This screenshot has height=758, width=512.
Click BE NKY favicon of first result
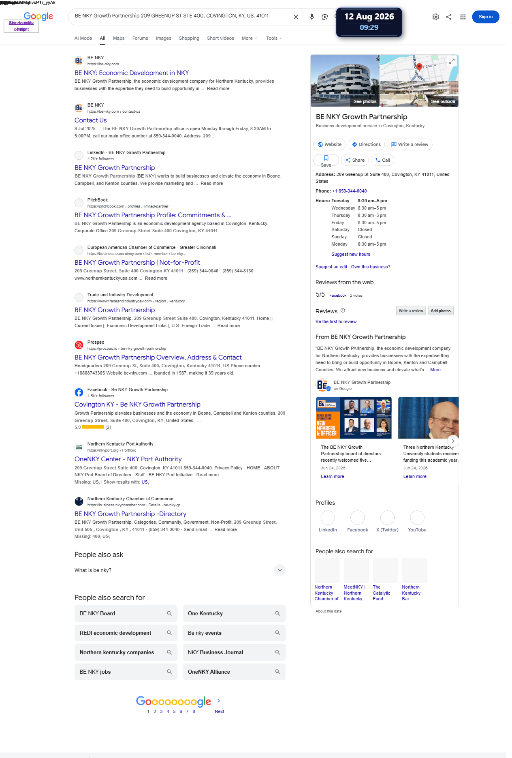click(x=79, y=60)
